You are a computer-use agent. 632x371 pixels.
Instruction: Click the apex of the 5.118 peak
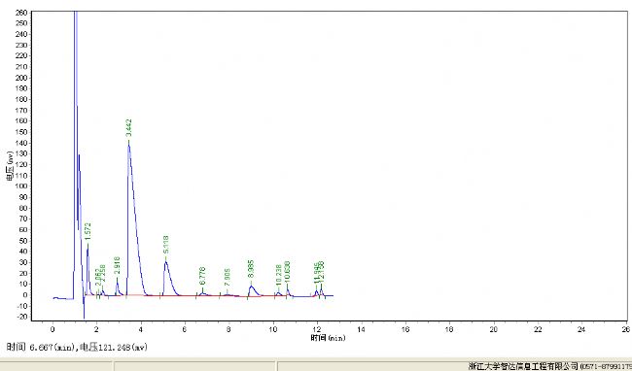tap(165, 261)
